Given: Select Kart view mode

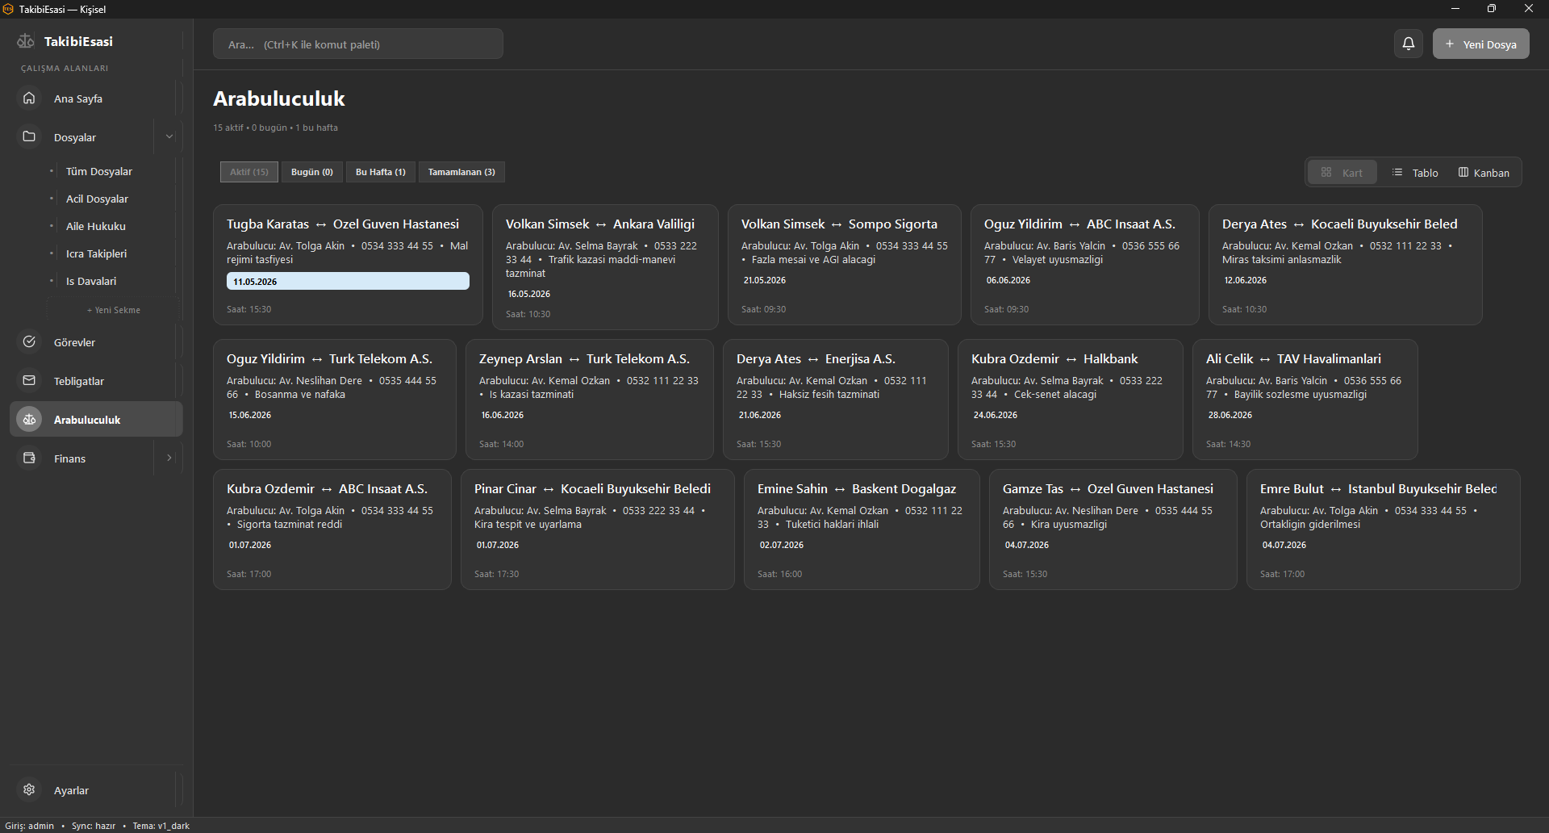Looking at the screenshot, I should point(1342,173).
